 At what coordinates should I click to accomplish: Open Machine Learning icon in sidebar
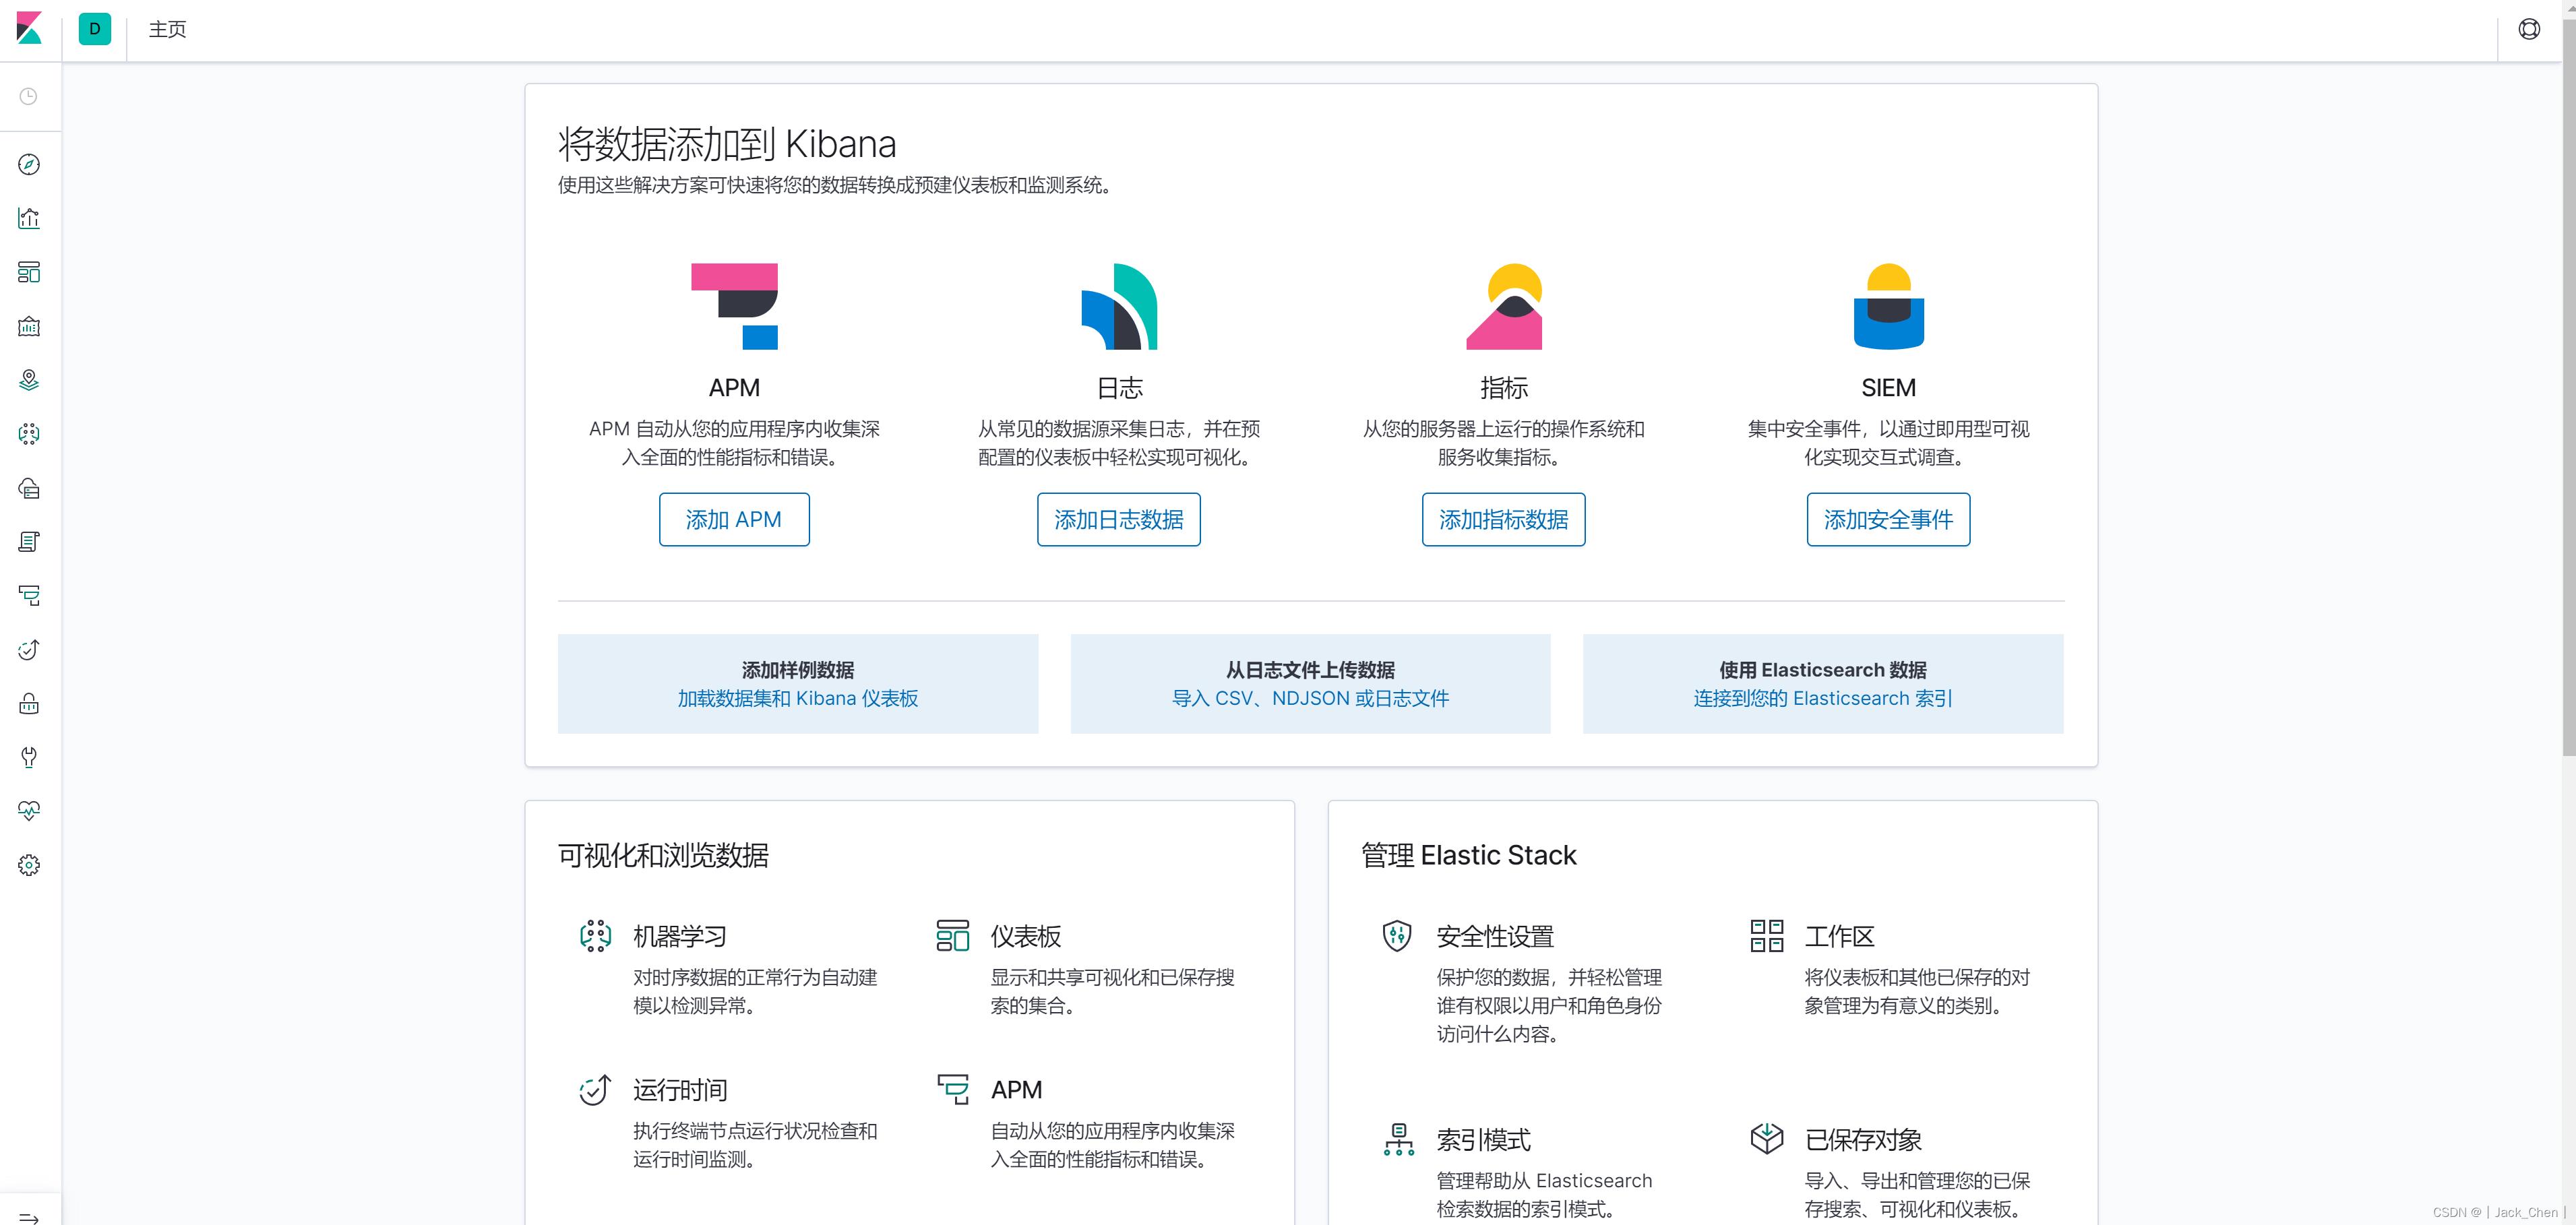pyautogui.click(x=29, y=434)
